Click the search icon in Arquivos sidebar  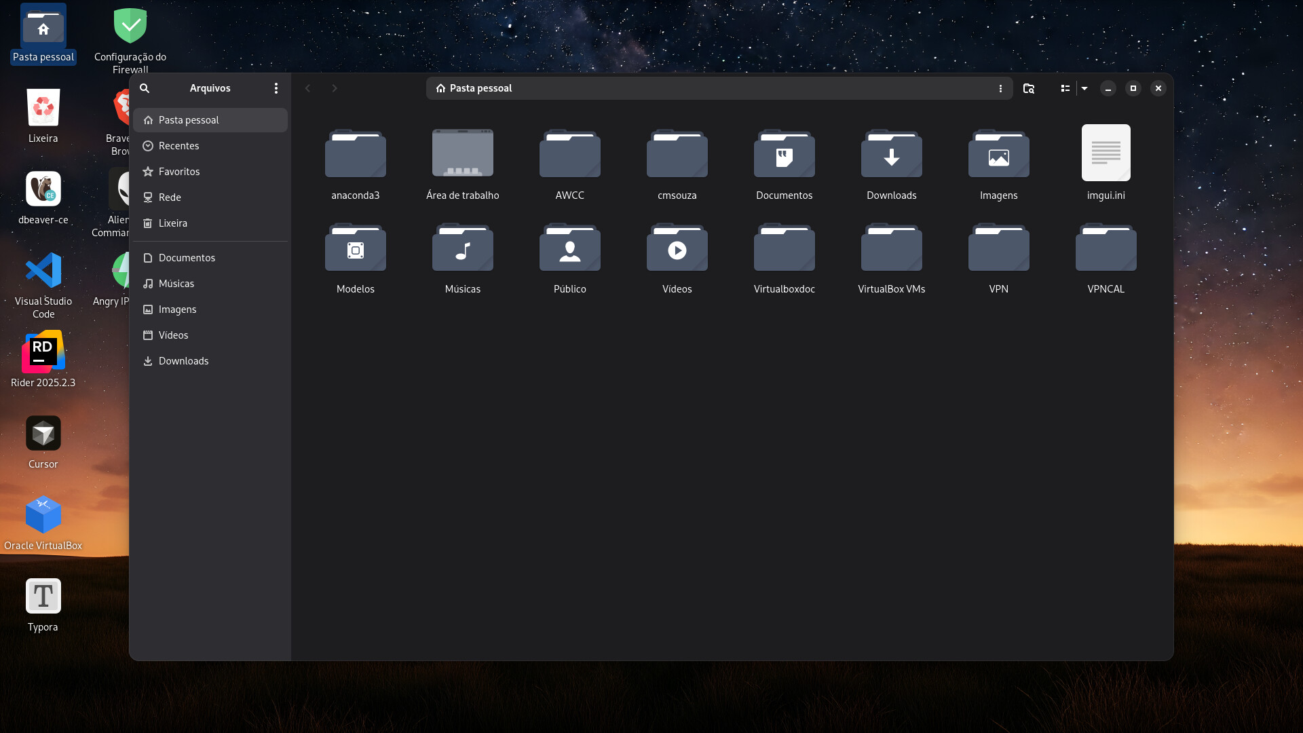tap(145, 88)
